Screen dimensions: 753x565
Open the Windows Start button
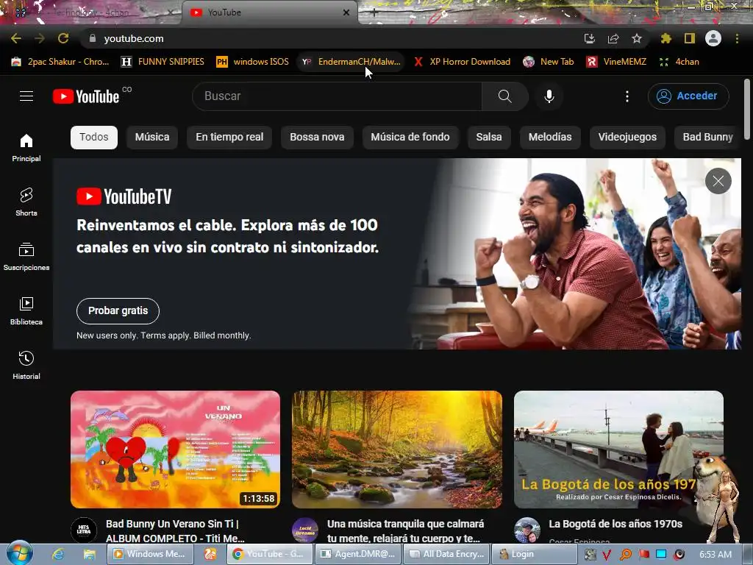(x=20, y=554)
